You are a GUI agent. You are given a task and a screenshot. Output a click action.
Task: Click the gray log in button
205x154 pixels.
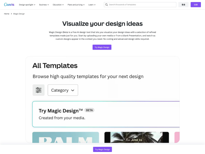pos(183,5)
